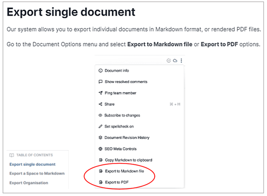Click the cloud sync status icon
The width and height of the screenshot is (267, 196).
[175, 61]
